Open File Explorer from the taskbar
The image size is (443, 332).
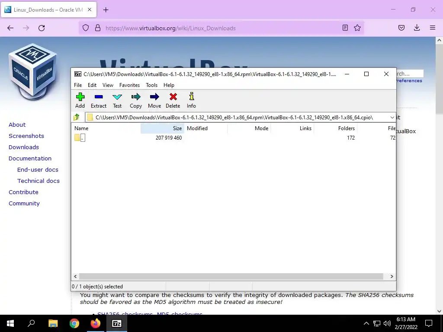(x=53, y=323)
